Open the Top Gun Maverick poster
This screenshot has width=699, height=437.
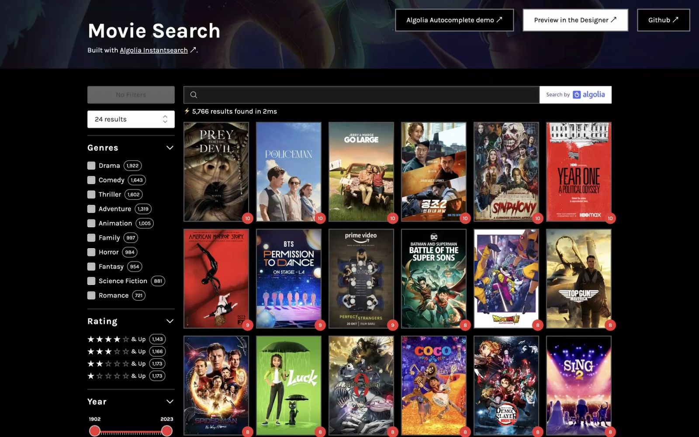pyautogui.click(x=579, y=279)
